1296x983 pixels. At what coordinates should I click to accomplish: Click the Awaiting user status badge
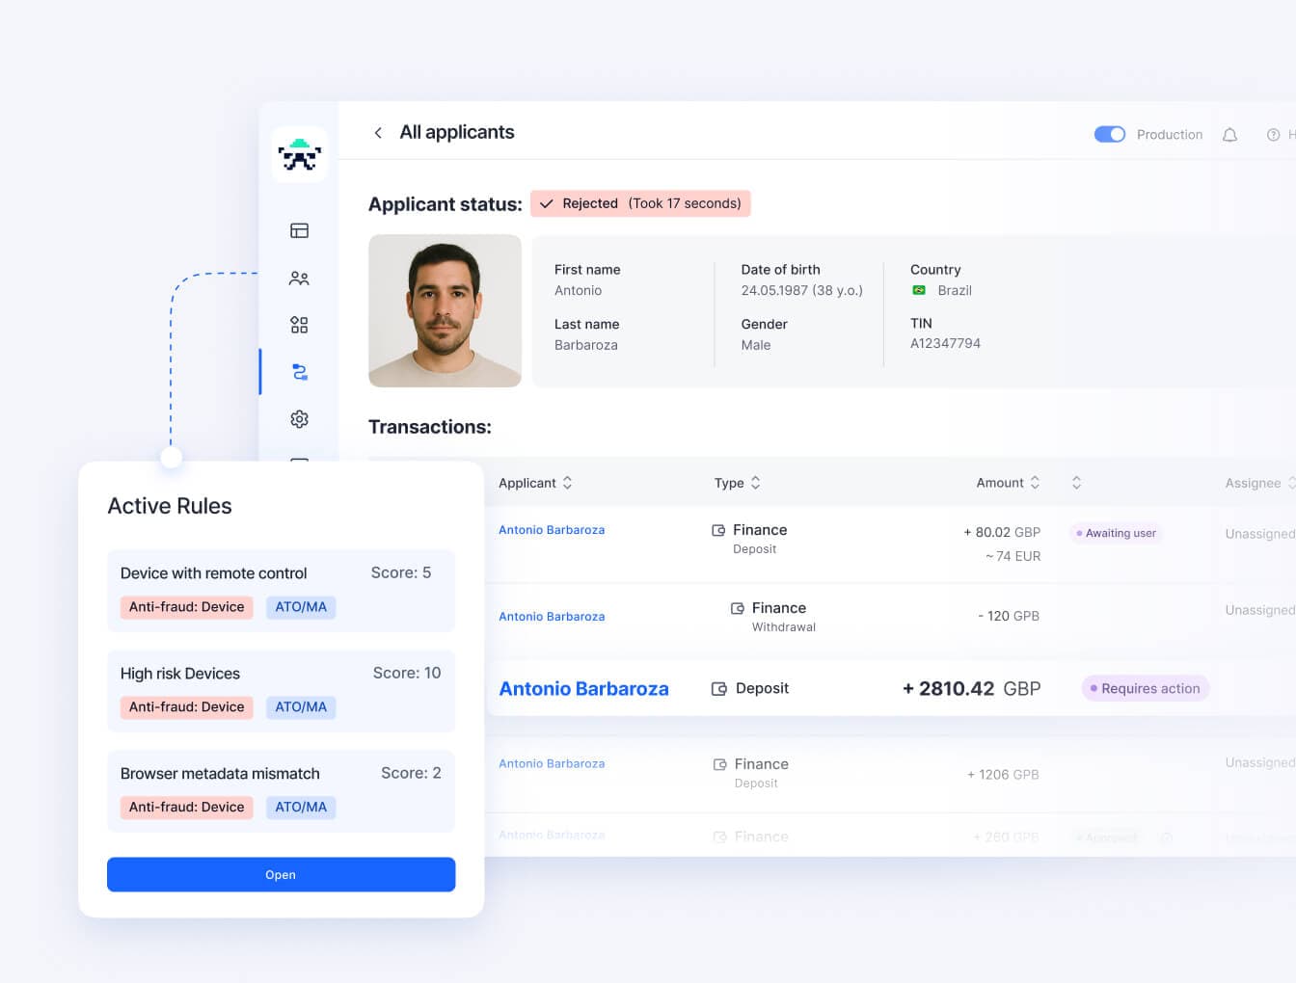[x=1116, y=533]
